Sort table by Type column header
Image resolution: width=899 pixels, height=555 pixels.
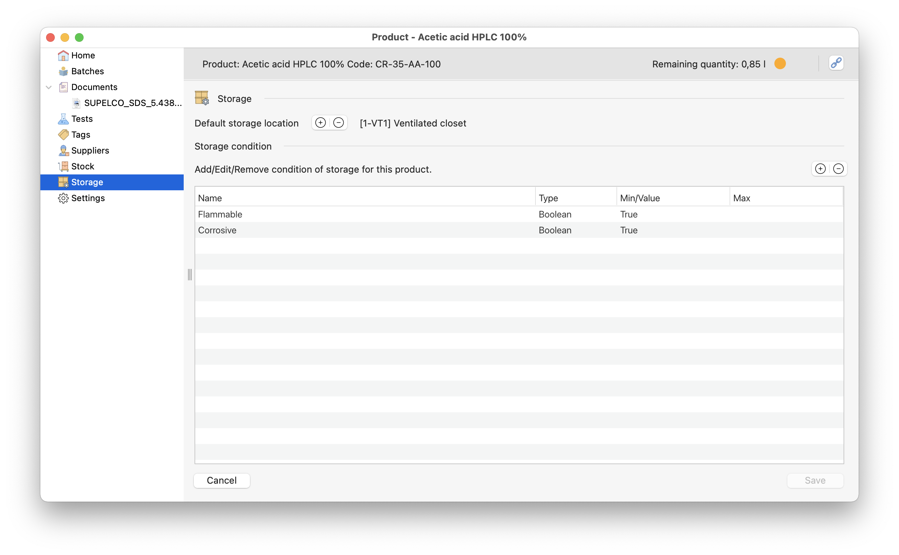[576, 198]
